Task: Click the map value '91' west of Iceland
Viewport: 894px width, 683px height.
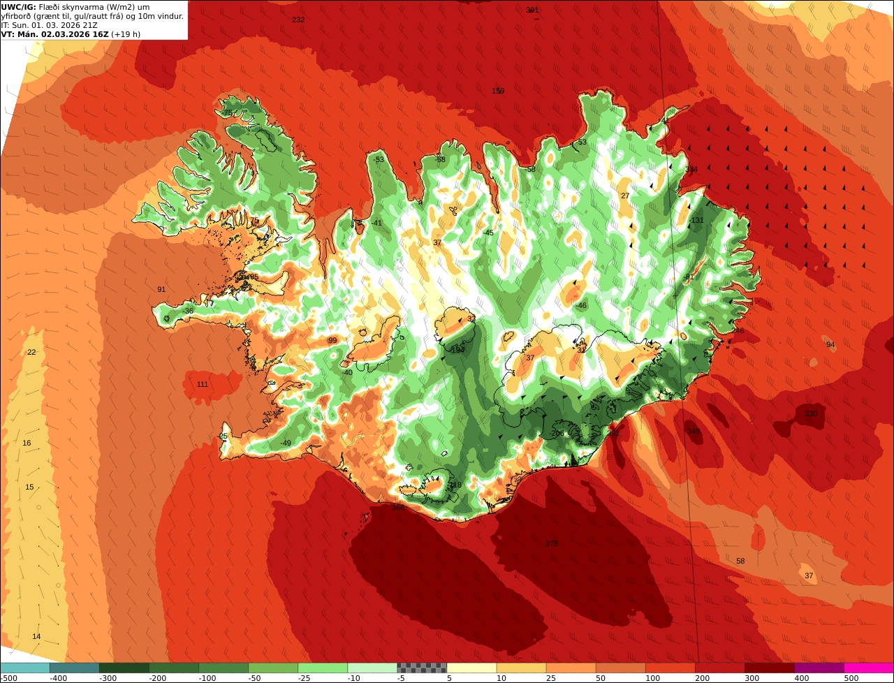Action: (161, 289)
